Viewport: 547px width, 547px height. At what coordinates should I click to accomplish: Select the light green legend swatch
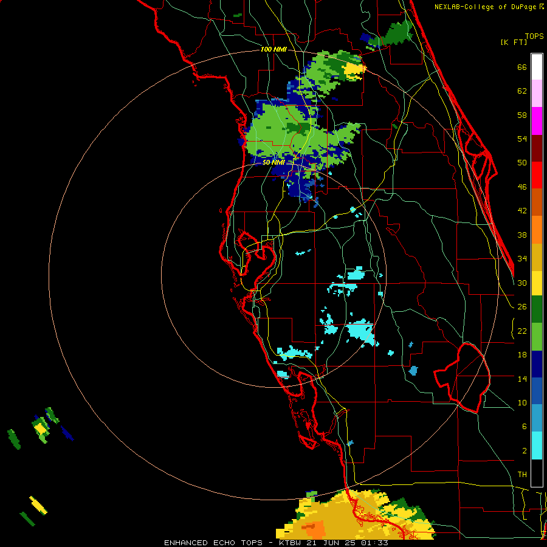537,337
